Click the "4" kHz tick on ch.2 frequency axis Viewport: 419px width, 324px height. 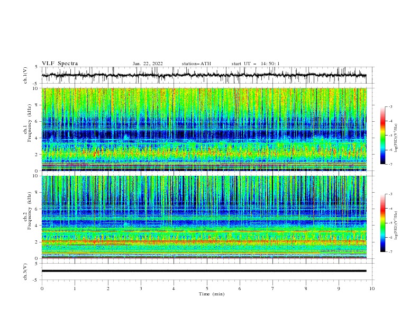tap(37, 226)
